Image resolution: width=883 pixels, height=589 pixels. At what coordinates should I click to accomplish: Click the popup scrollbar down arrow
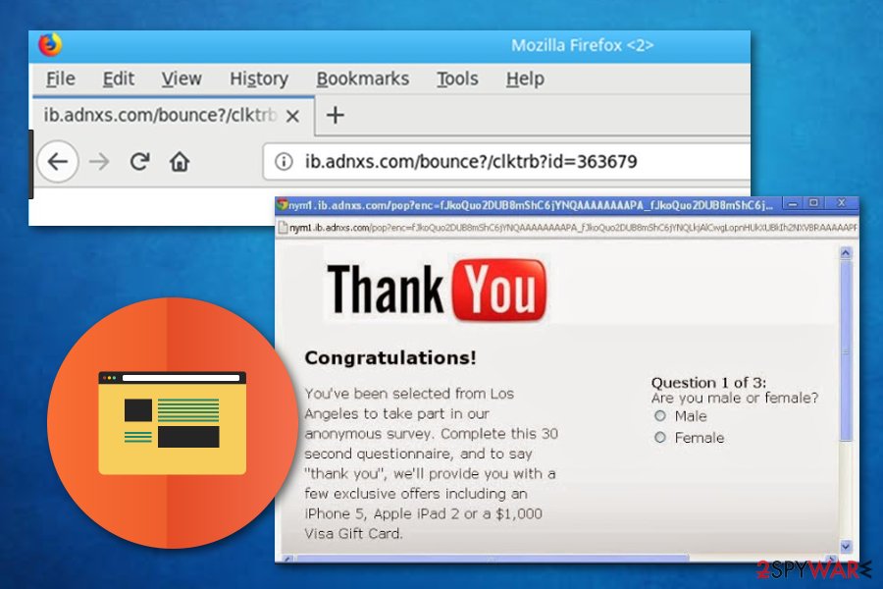tap(846, 546)
